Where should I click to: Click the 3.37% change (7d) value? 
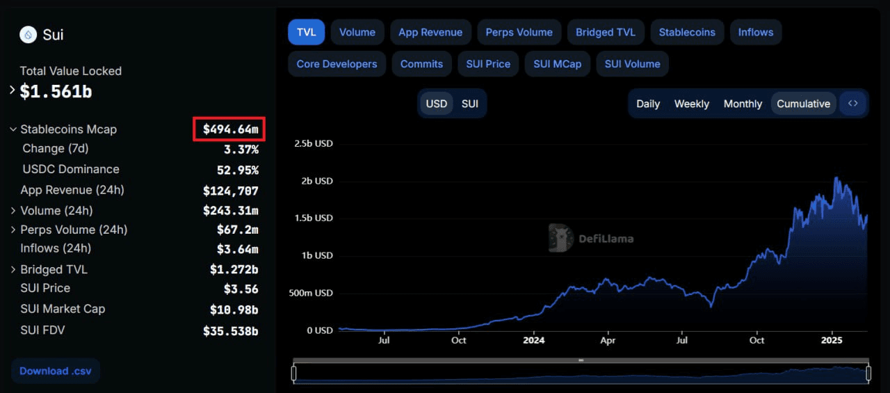241,150
